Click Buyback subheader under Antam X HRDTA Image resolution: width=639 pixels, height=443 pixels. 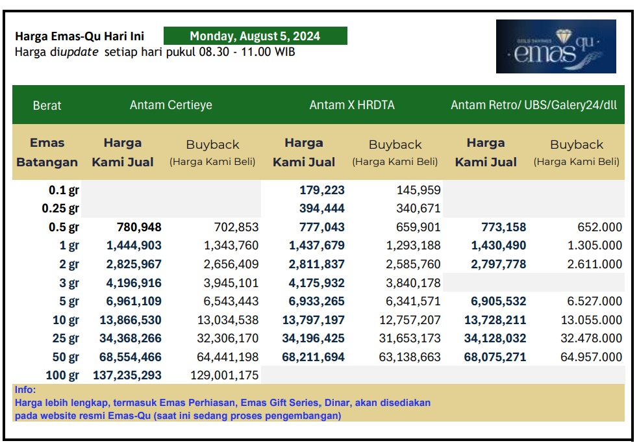pyautogui.click(x=395, y=153)
